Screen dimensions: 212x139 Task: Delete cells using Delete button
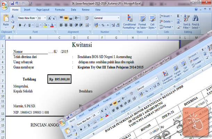pos(166,22)
